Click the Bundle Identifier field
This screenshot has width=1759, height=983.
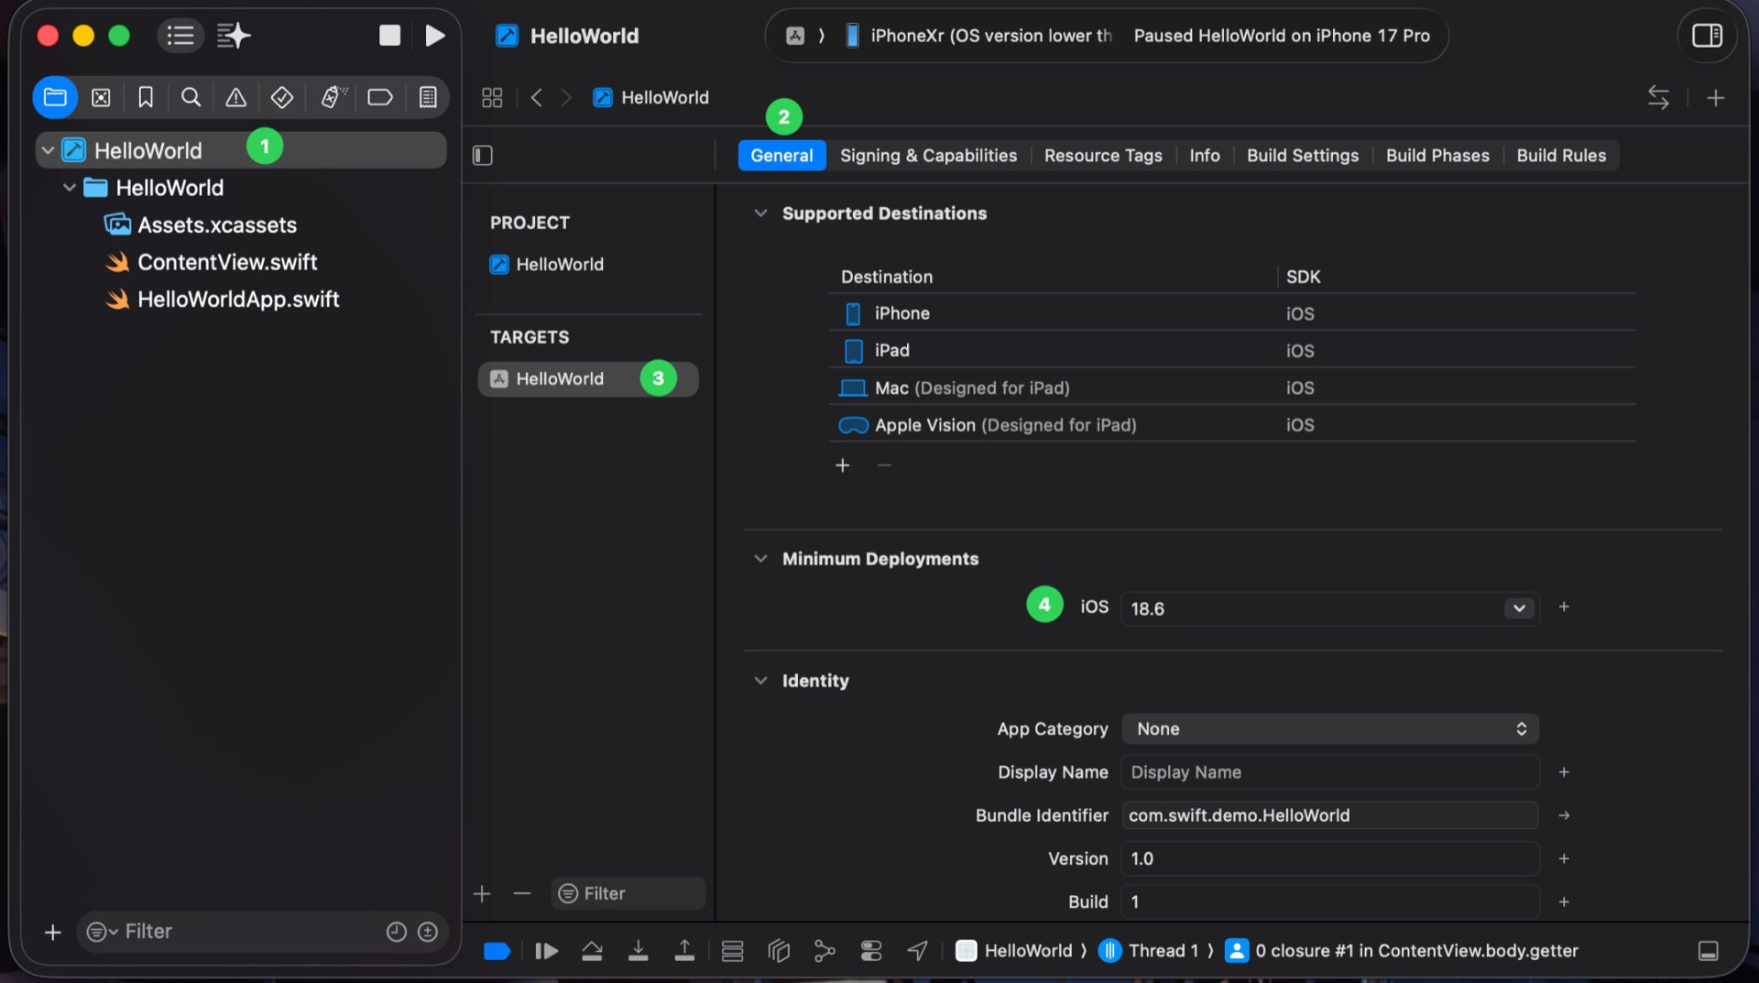[x=1330, y=815]
